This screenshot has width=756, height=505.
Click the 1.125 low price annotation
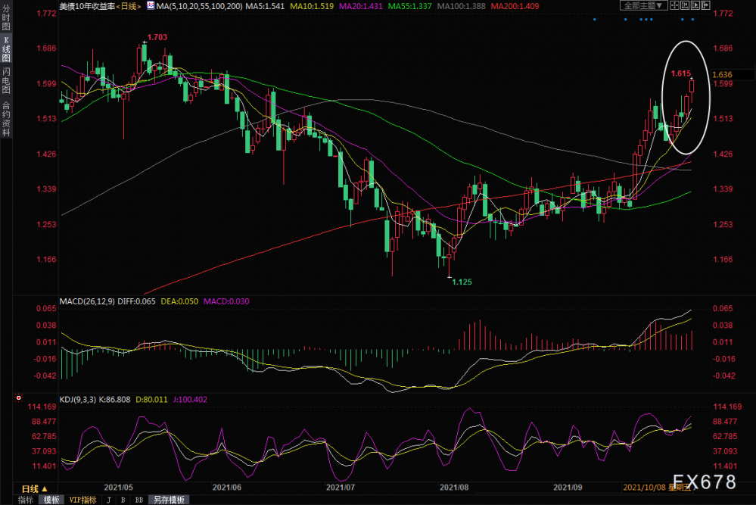click(x=462, y=282)
